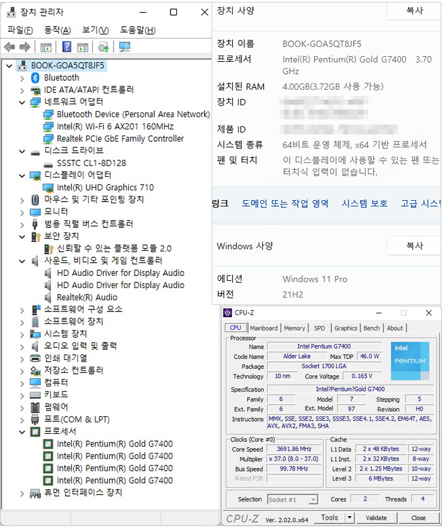Collapse the 디스크 드라이브 node
The image size is (442, 528).
click(x=22, y=152)
